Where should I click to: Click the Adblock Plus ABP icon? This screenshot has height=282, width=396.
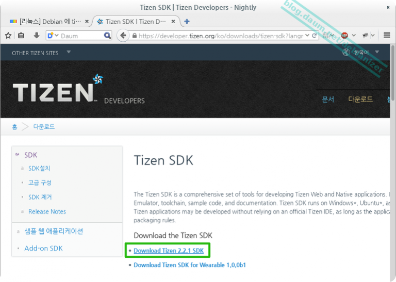[344, 36]
